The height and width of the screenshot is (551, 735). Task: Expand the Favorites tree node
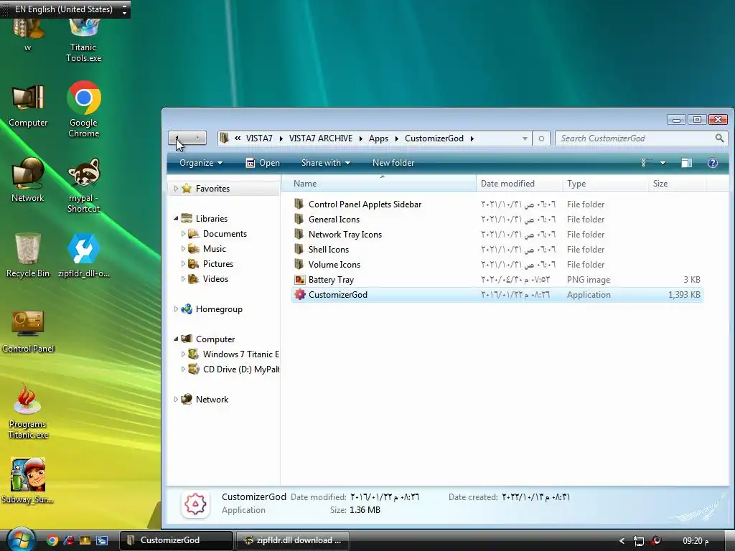[x=176, y=189]
